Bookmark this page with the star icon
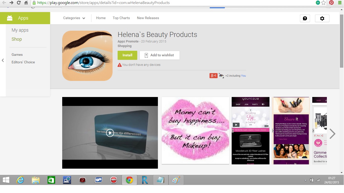Viewport: 344px width, 193px height. [324, 3]
